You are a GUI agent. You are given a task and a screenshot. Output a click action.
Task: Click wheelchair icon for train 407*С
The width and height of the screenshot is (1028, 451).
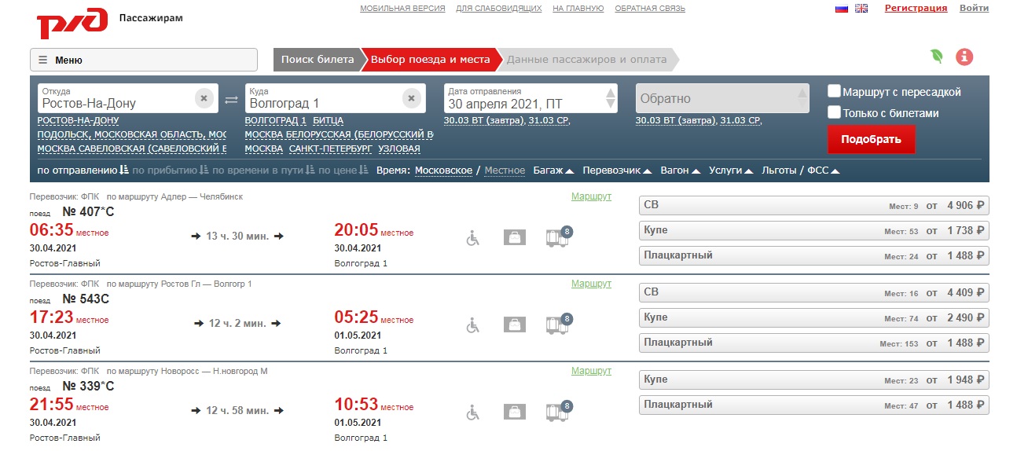coord(472,237)
